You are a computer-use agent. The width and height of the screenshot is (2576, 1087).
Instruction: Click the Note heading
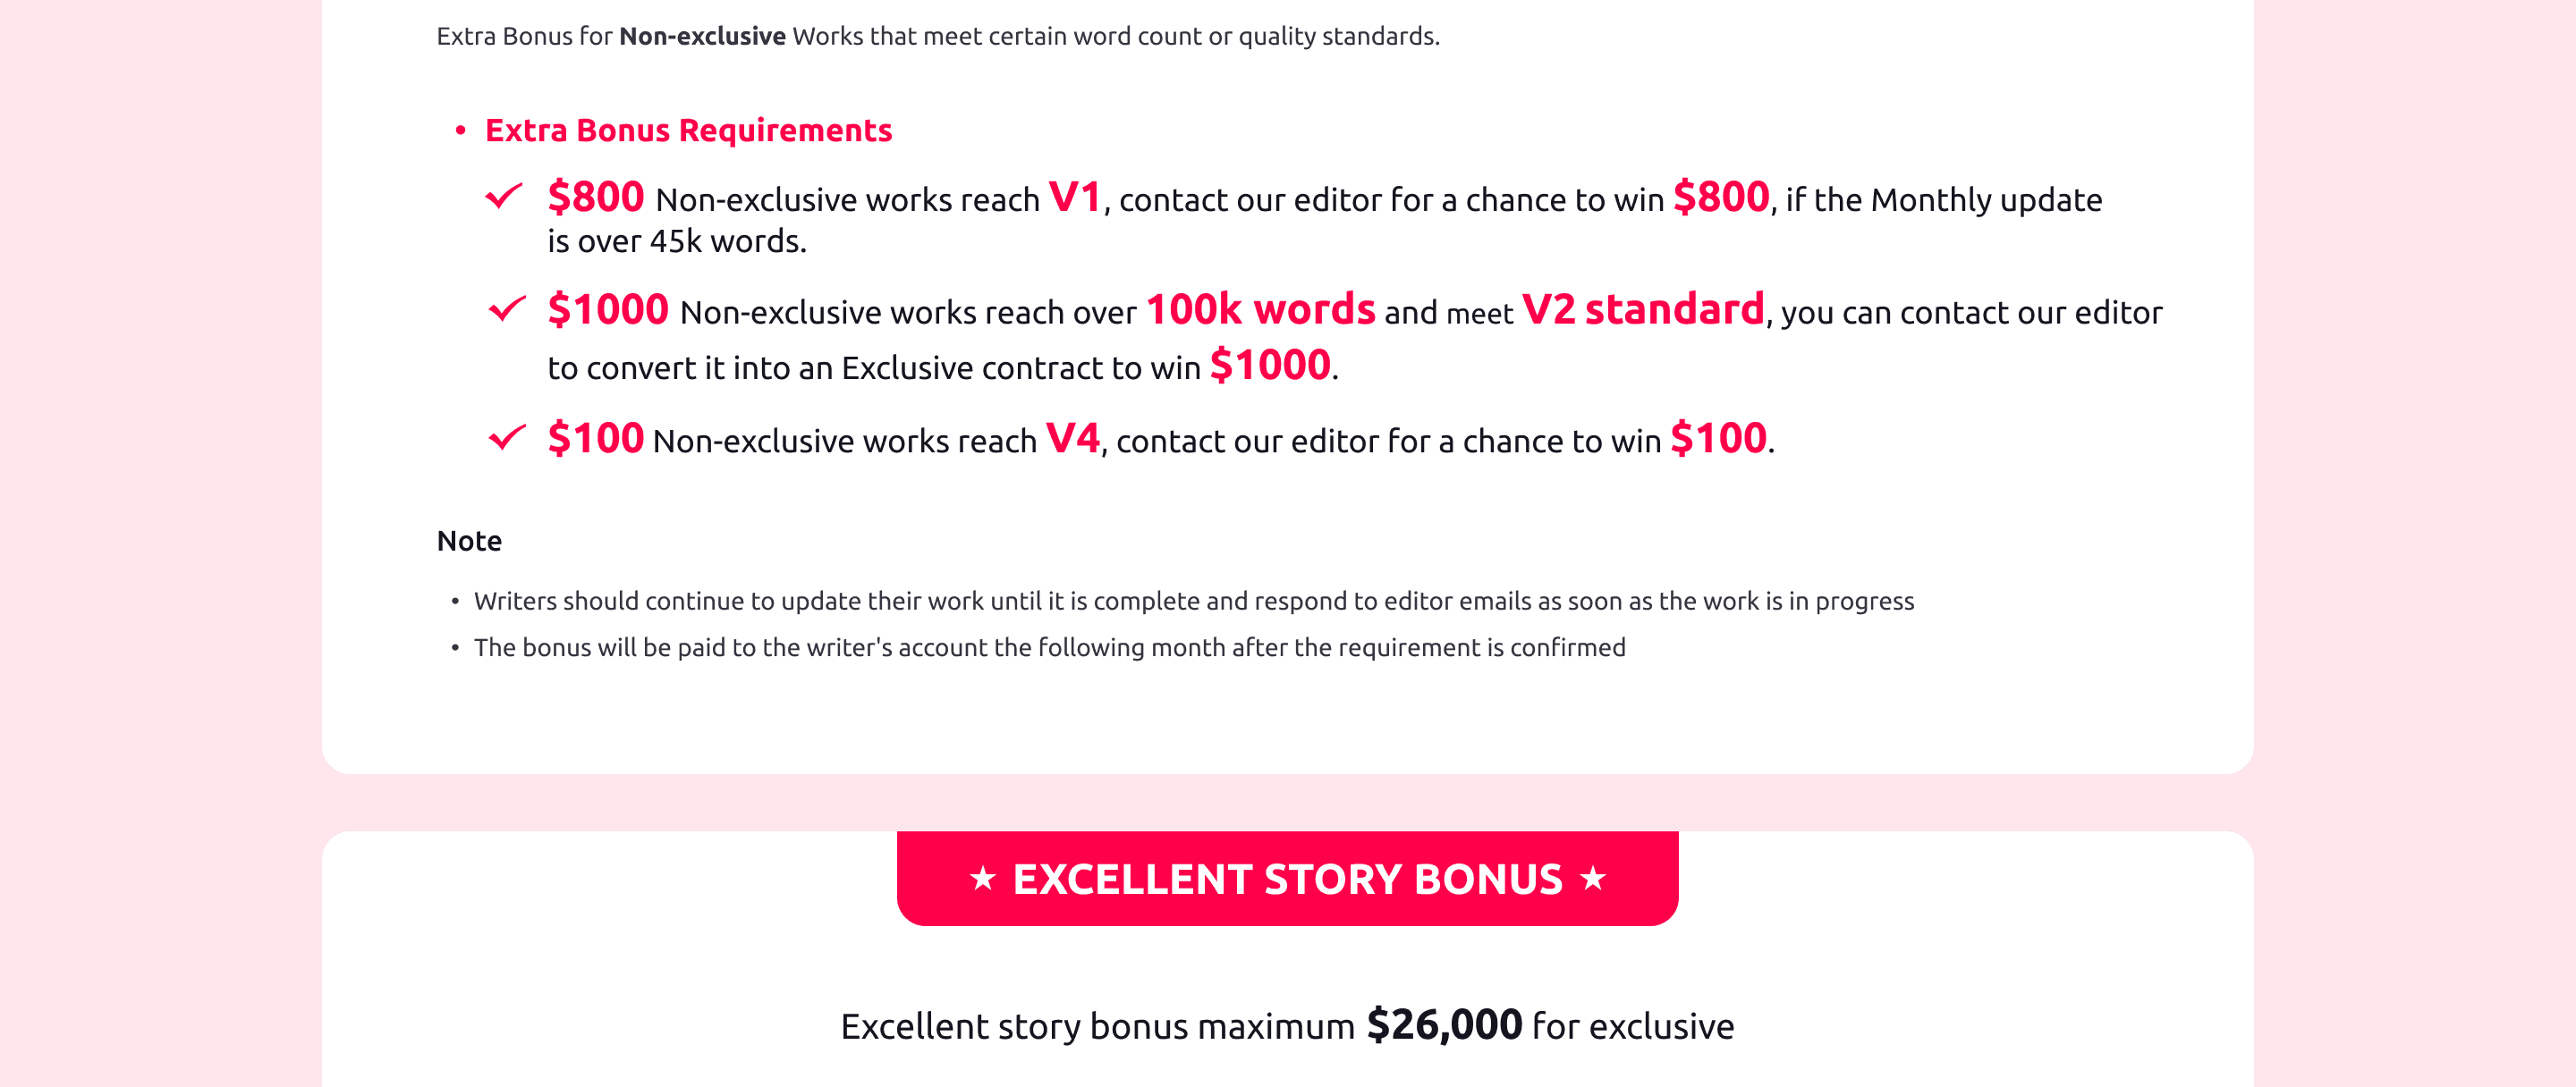469,541
